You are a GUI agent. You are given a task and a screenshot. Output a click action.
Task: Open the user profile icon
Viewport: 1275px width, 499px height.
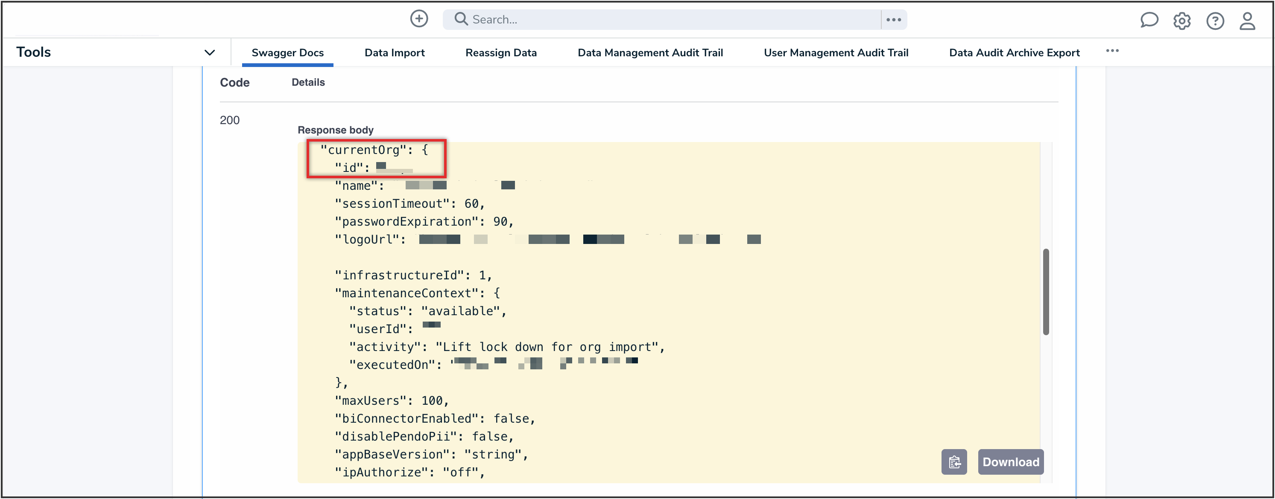[x=1247, y=21]
